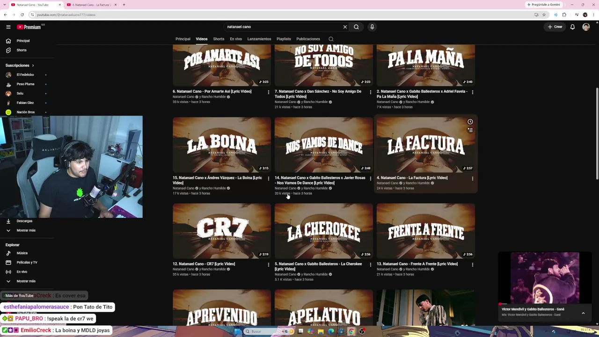Search within the channel using the magnifier
Viewport: 599px width, 337px height.
pyautogui.click(x=331, y=39)
